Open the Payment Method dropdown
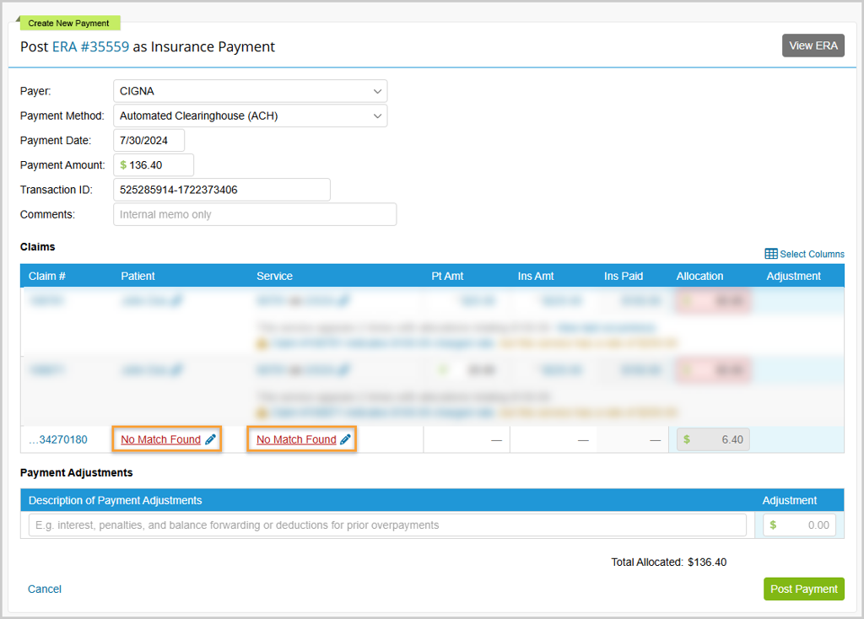Image resolution: width=864 pixels, height=619 pixels. point(250,116)
